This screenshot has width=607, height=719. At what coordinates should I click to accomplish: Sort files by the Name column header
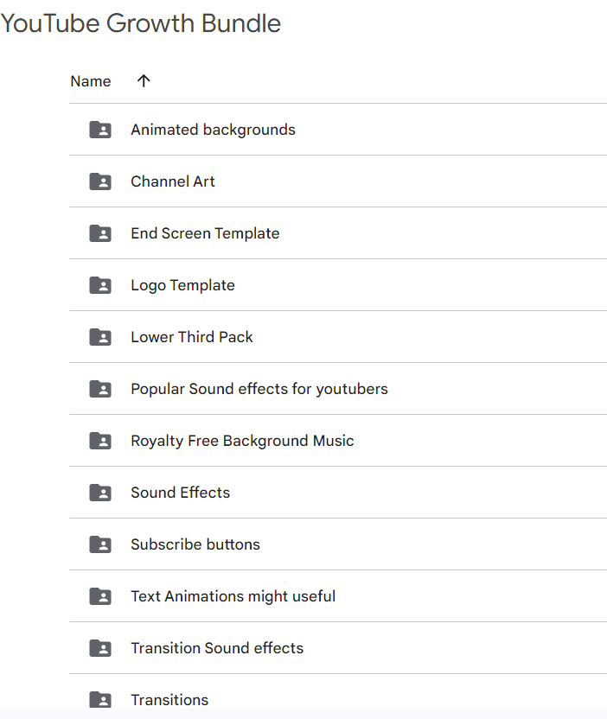pos(91,81)
